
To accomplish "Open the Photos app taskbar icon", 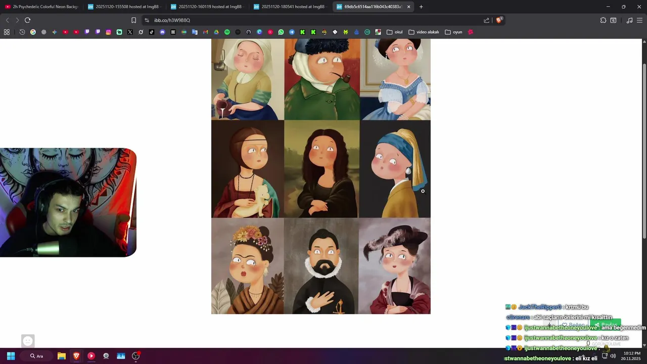I will (x=121, y=356).
